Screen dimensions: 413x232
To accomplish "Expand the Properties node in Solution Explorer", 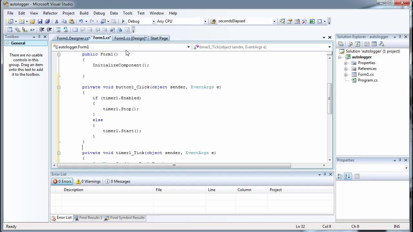I will (346, 63).
